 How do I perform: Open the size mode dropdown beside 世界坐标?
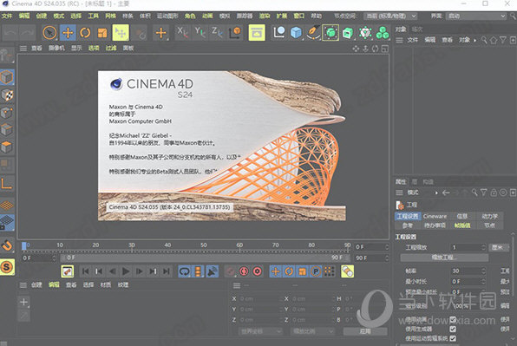click(312, 331)
